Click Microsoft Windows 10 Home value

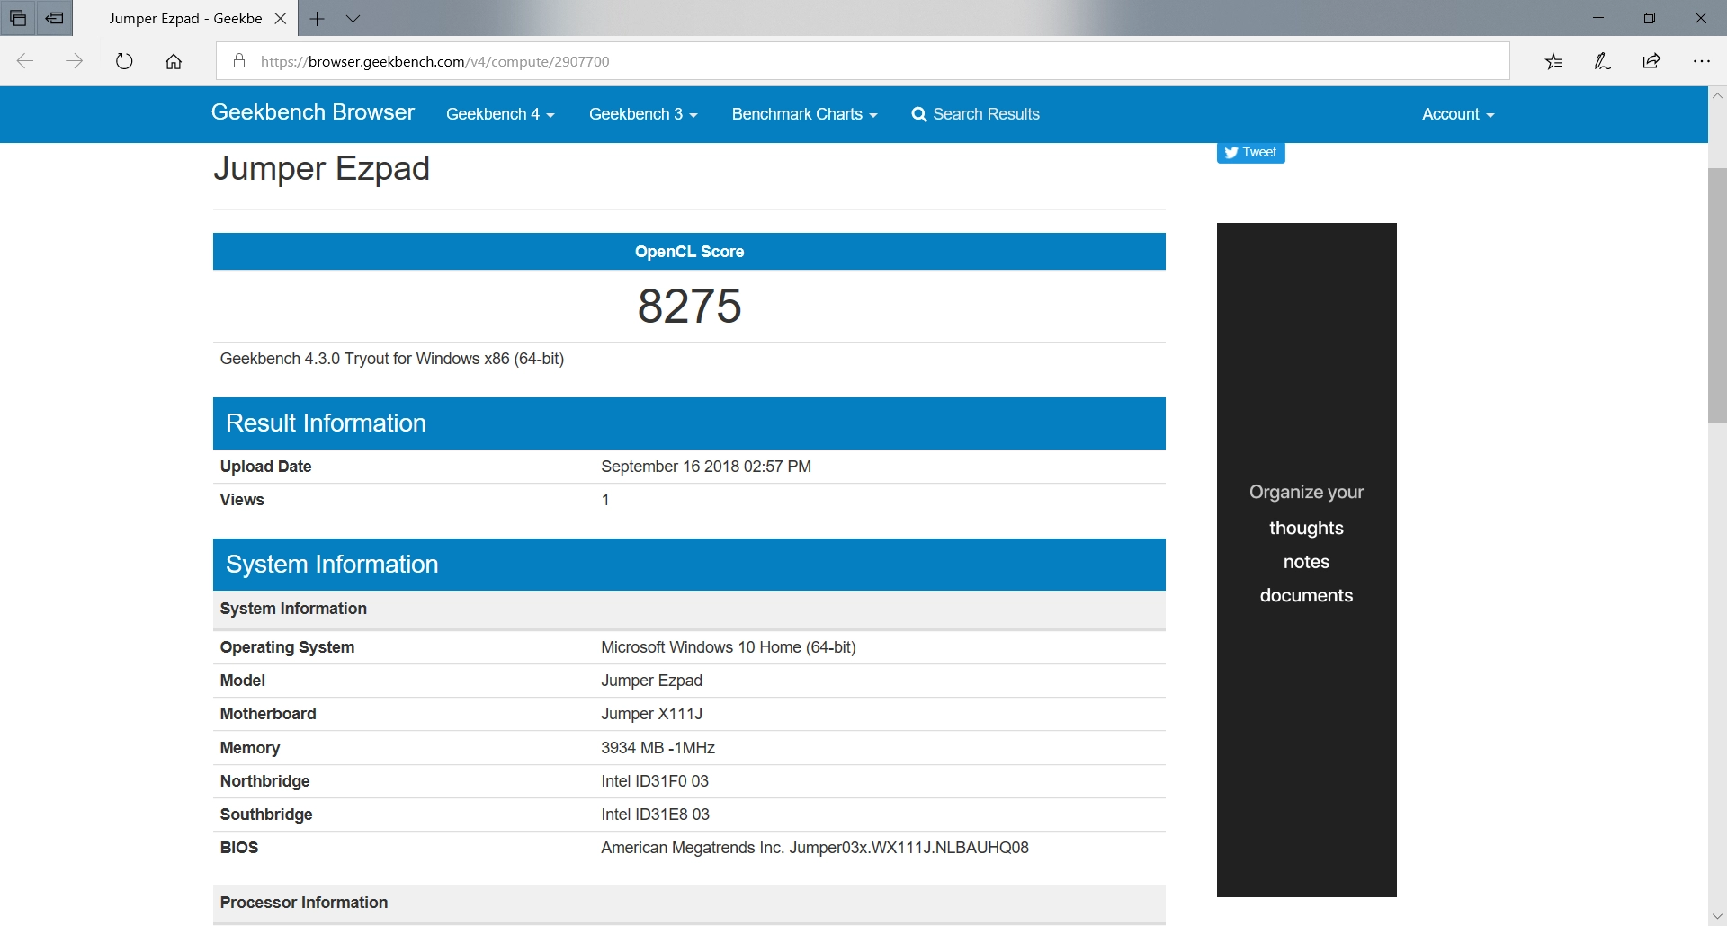729,647
